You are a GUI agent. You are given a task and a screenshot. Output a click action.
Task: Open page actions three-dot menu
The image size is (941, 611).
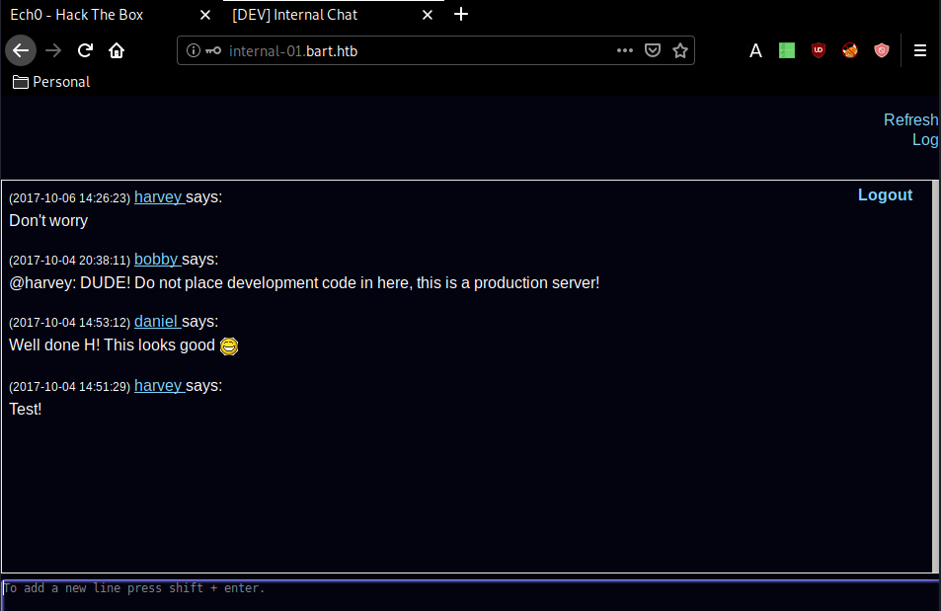[x=625, y=50]
